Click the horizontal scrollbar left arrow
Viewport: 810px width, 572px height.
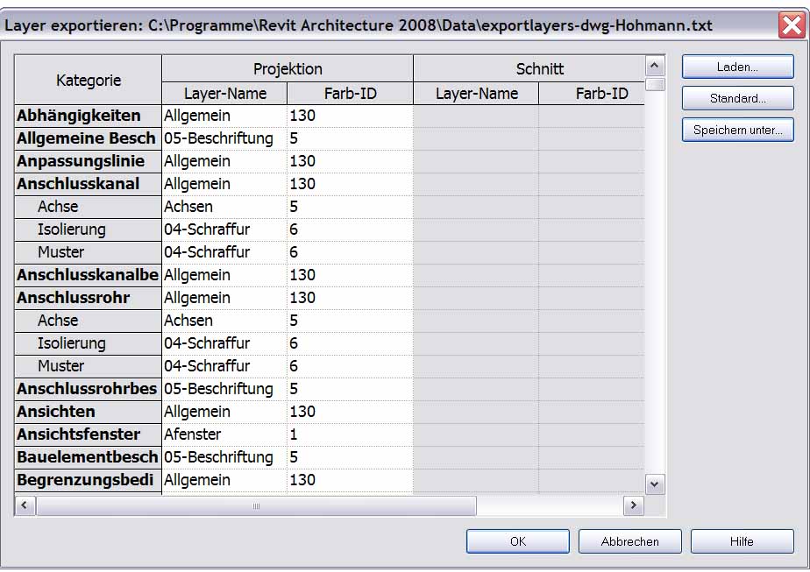tap(25, 505)
